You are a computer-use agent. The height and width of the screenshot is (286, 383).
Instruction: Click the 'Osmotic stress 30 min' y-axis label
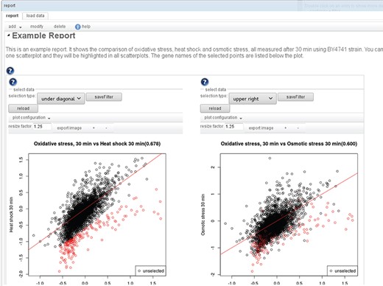pos(203,214)
